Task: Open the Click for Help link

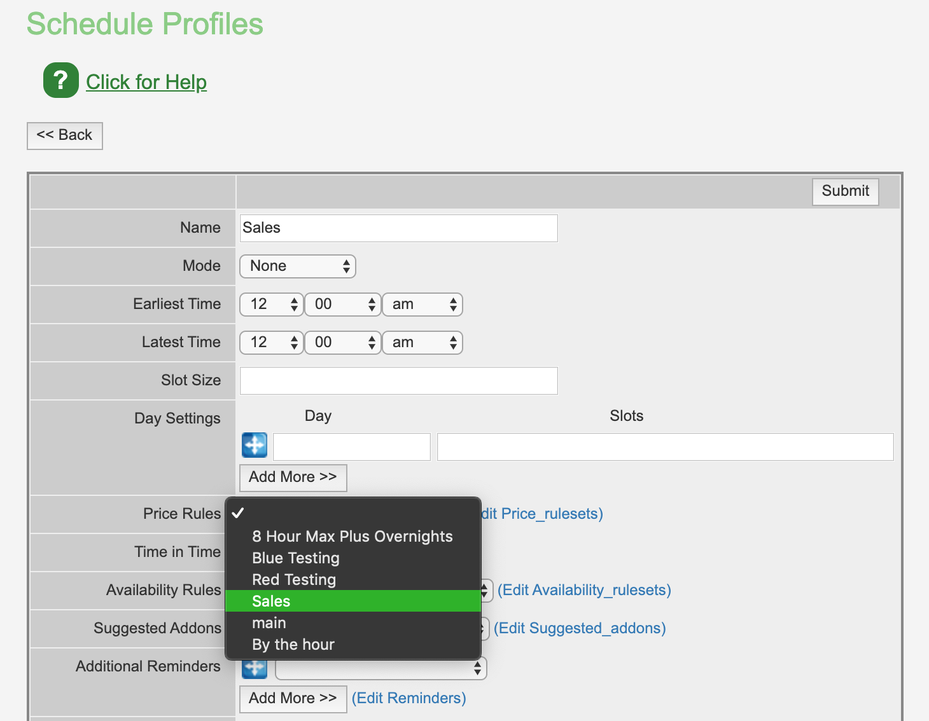Action: (x=146, y=82)
